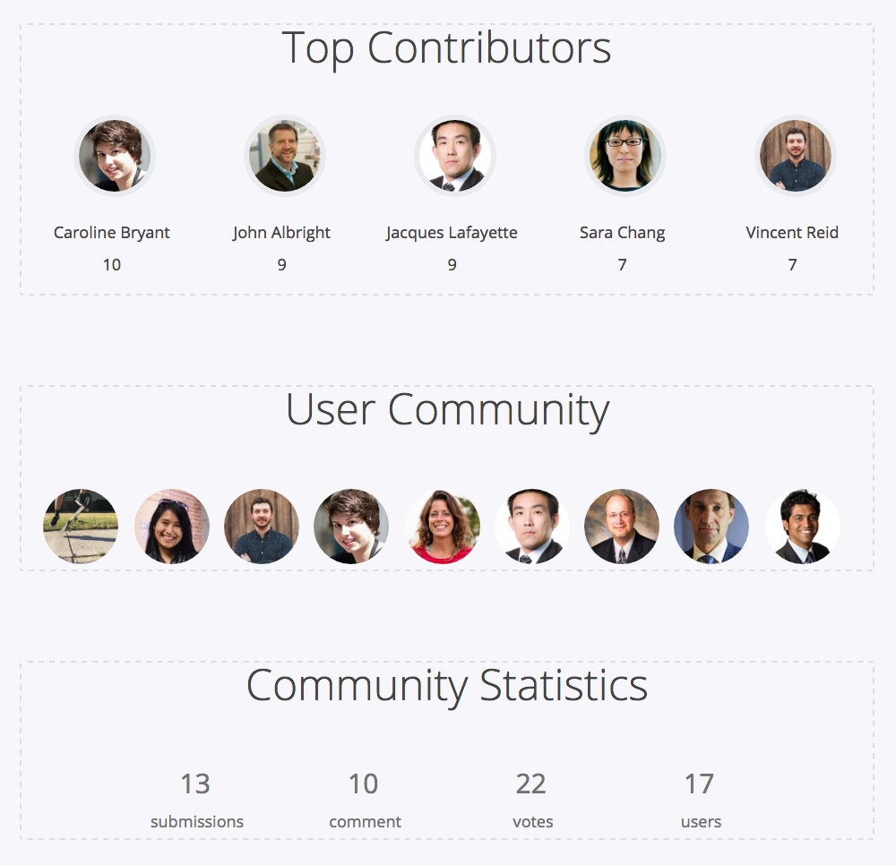
Task: Select the last avatar in User Community
Action: [802, 526]
